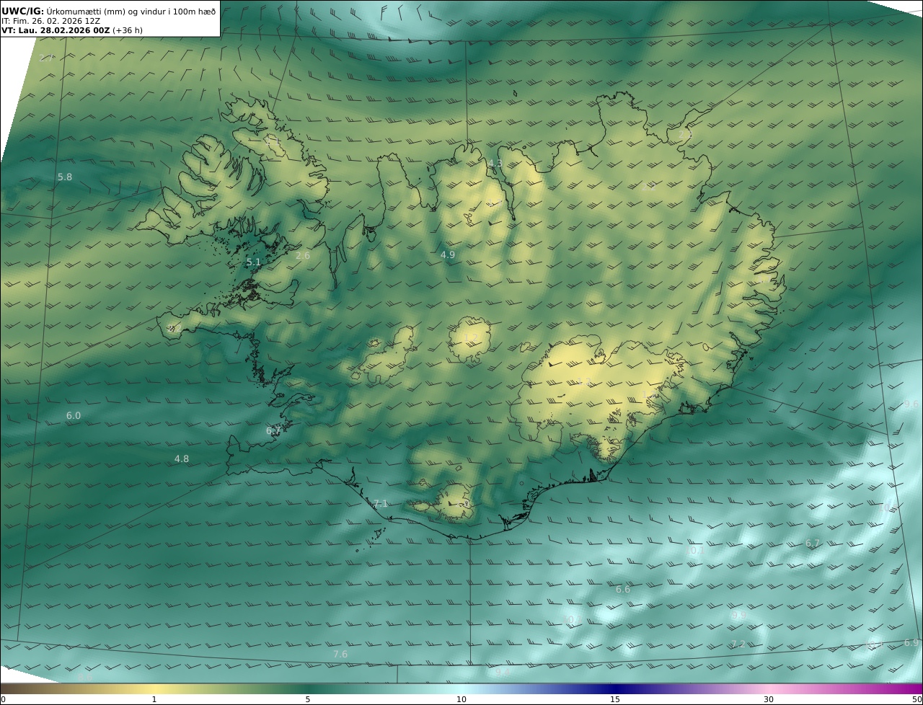
Task: Select the 5.1 value over Breiðafjörður bay
Action: pyautogui.click(x=254, y=262)
